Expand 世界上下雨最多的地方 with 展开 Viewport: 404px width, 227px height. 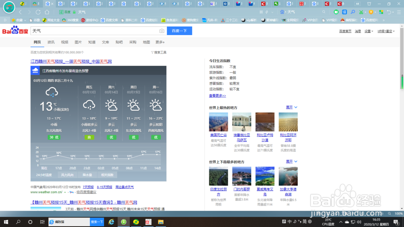292,161
